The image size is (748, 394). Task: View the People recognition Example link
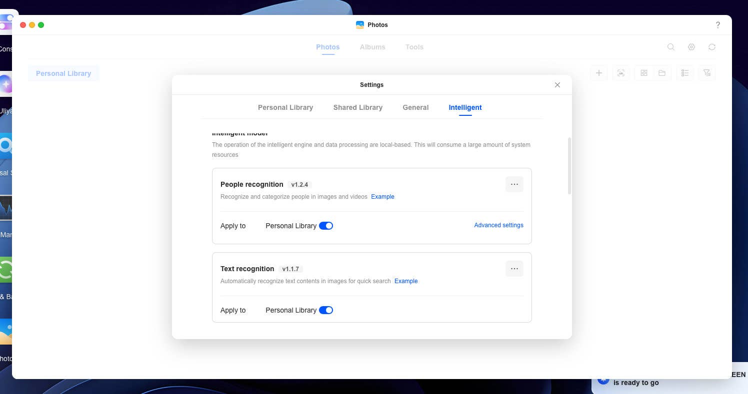point(382,197)
